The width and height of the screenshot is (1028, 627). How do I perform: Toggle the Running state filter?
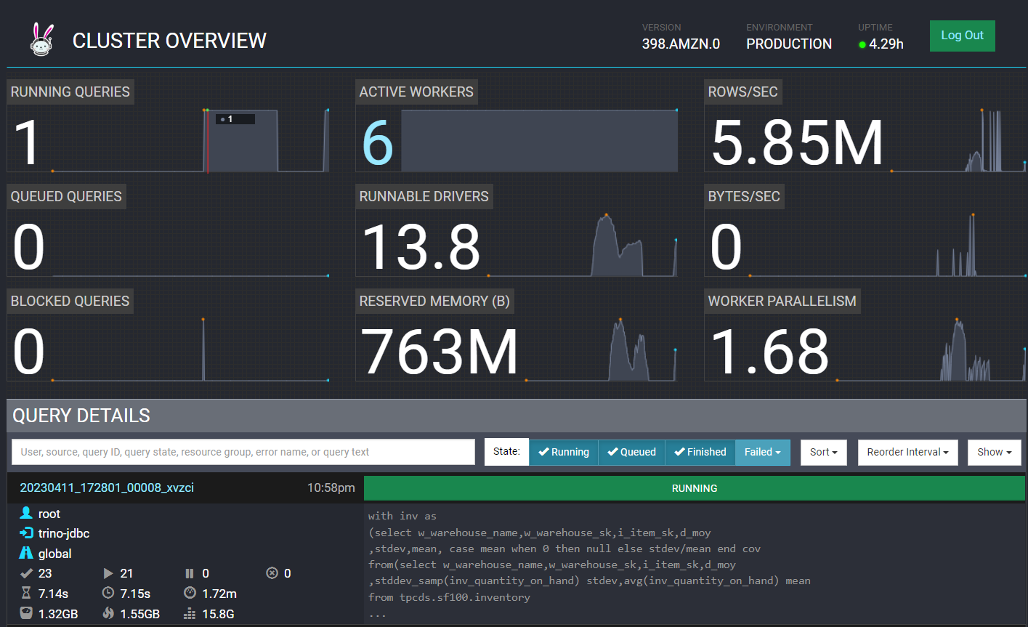pyautogui.click(x=563, y=452)
